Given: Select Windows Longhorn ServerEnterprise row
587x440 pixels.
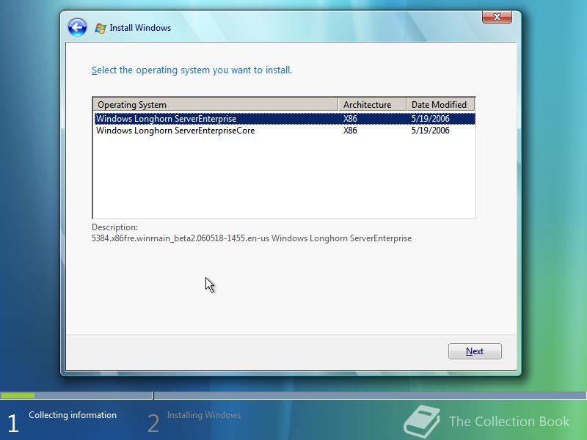Looking at the screenshot, I should pos(285,119).
